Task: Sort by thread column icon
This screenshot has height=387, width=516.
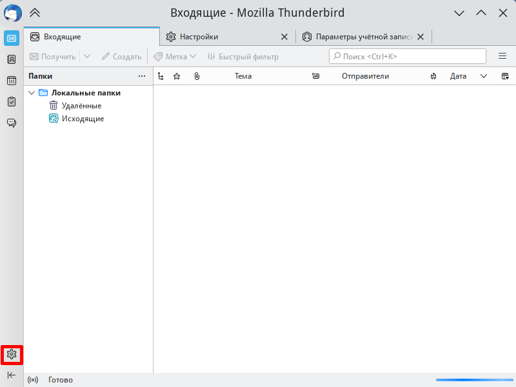Action: click(161, 76)
